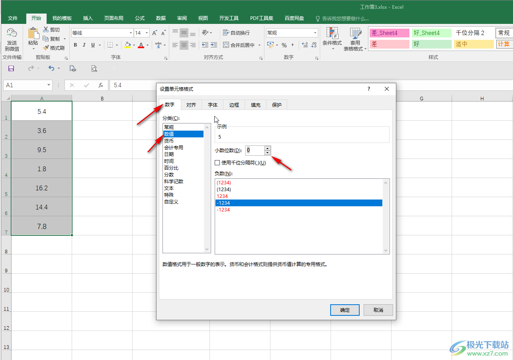
Task: Open the Name Box A1 dropdown arrow
Action: point(49,85)
